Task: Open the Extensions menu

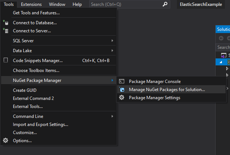Action: coord(31,4)
